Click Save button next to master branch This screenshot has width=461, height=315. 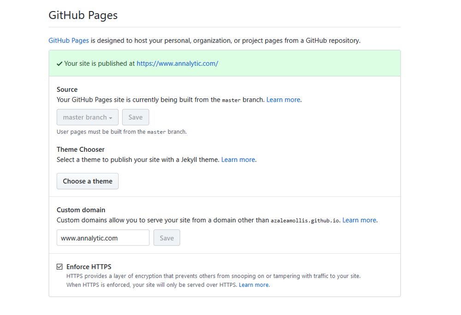[136, 117]
